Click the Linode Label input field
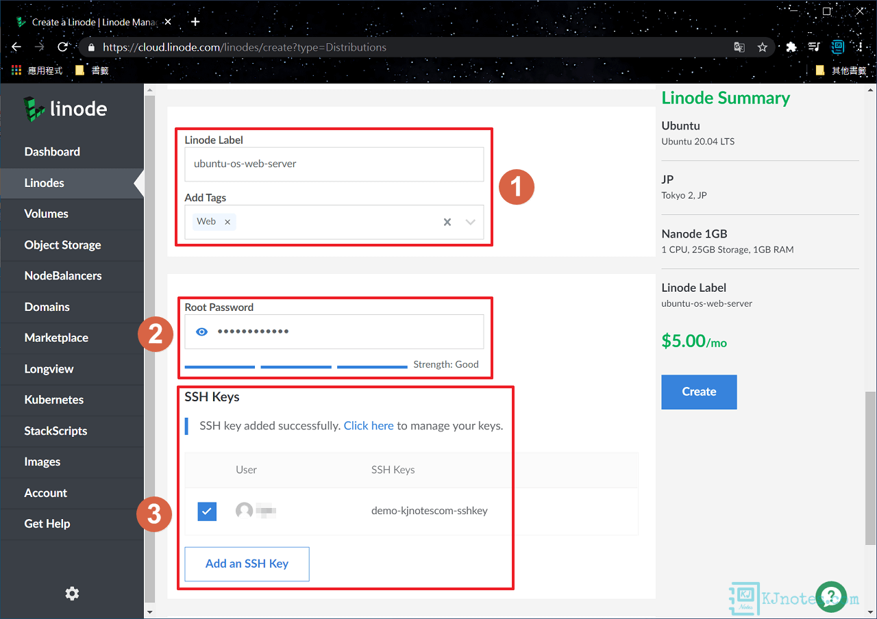The height and width of the screenshot is (619, 877). point(334,164)
